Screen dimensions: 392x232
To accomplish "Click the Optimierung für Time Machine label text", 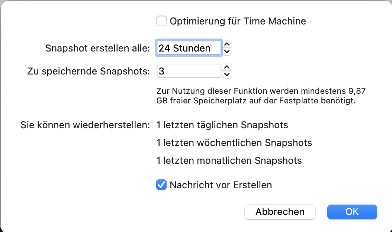I will click(x=238, y=21).
